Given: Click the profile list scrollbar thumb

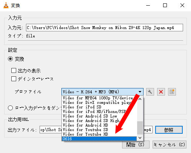Looking at the screenshot, I should [140, 128].
